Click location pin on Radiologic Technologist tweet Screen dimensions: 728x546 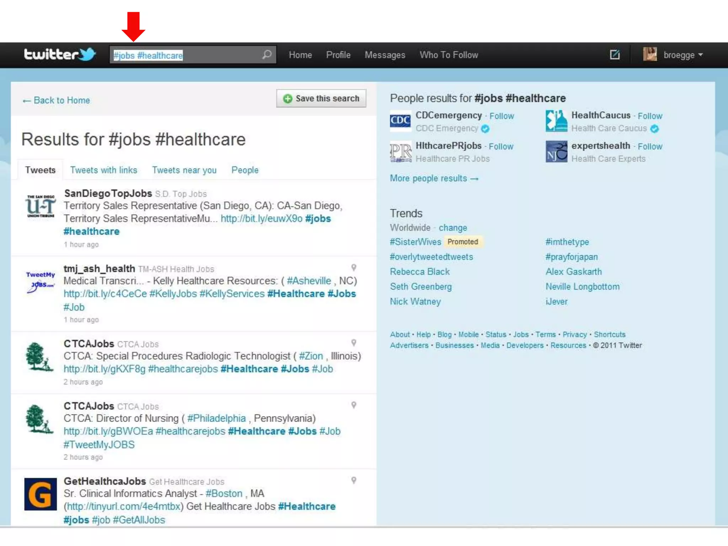[354, 343]
